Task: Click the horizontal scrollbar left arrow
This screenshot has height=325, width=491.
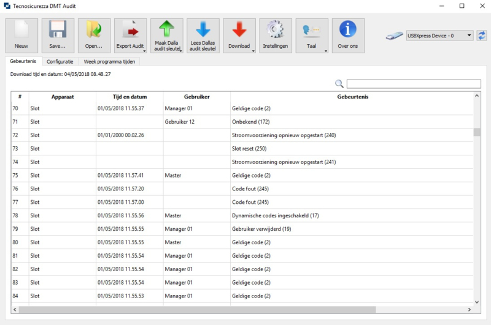Action: (15, 309)
